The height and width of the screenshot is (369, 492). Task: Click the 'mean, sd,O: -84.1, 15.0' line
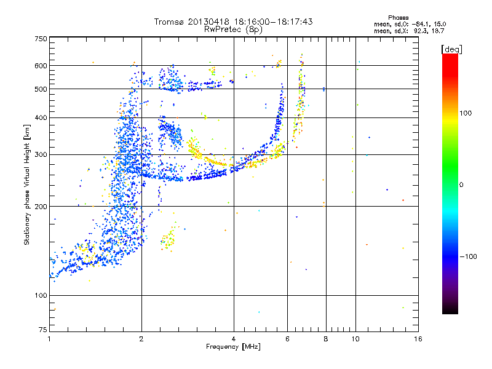(x=410, y=24)
